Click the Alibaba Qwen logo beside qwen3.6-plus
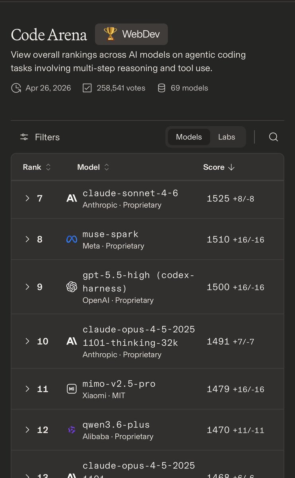The image size is (295, 478). click(72, 430)
